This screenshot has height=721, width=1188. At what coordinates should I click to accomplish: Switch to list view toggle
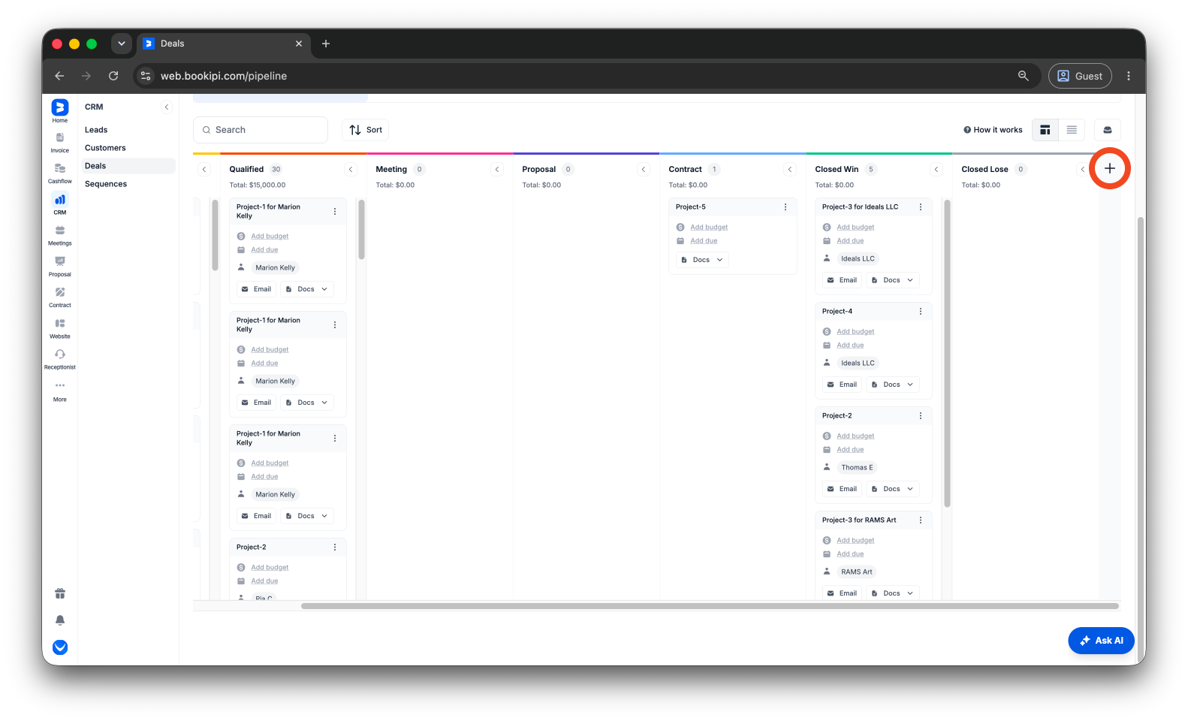click(x=1072, y=130)
